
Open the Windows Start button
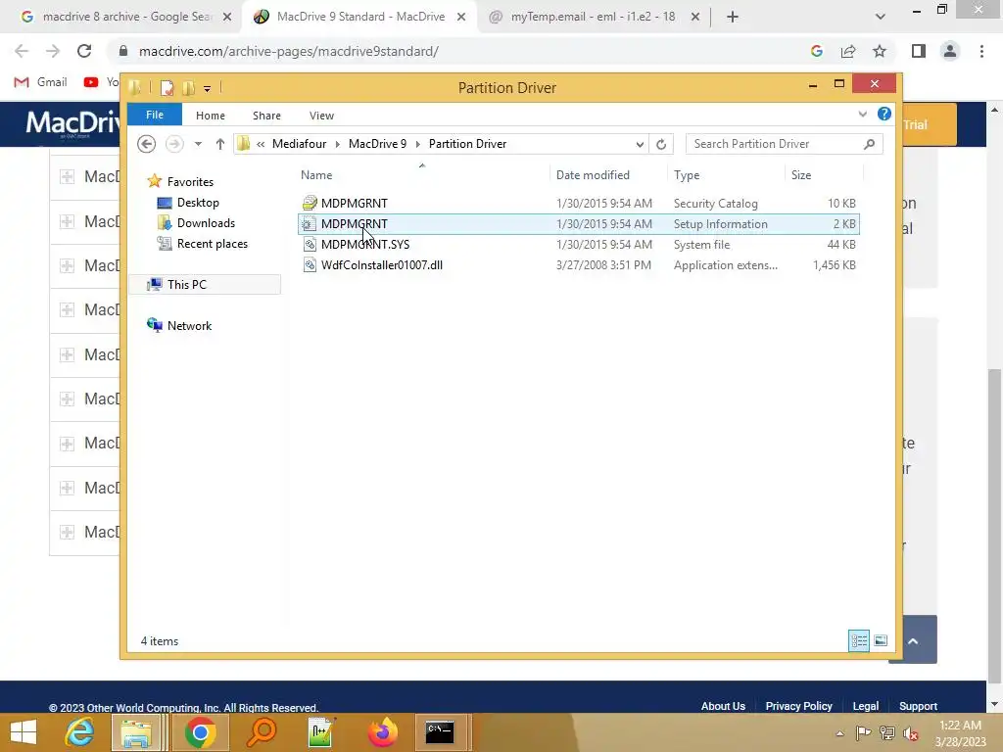tap(24, 732)
